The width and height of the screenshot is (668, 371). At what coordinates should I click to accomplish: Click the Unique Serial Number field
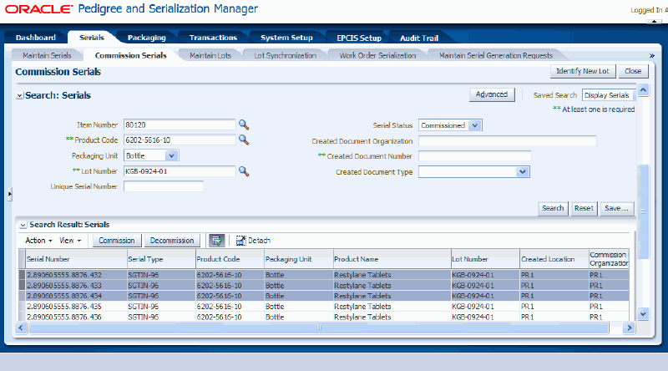pyautogui.click(x=163, y=186)
